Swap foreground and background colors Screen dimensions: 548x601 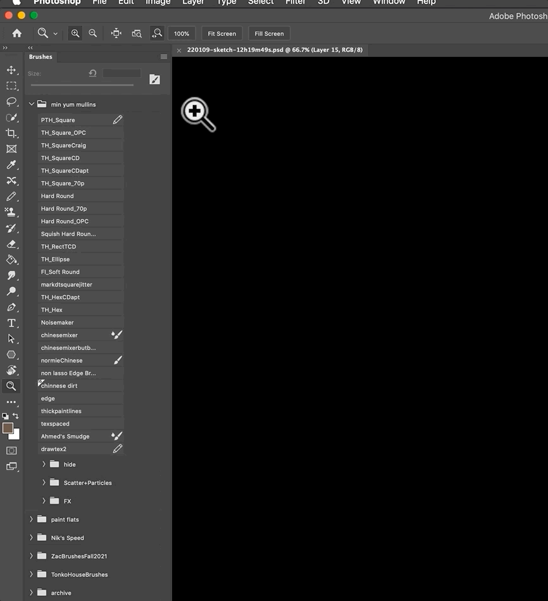(16, 416)
